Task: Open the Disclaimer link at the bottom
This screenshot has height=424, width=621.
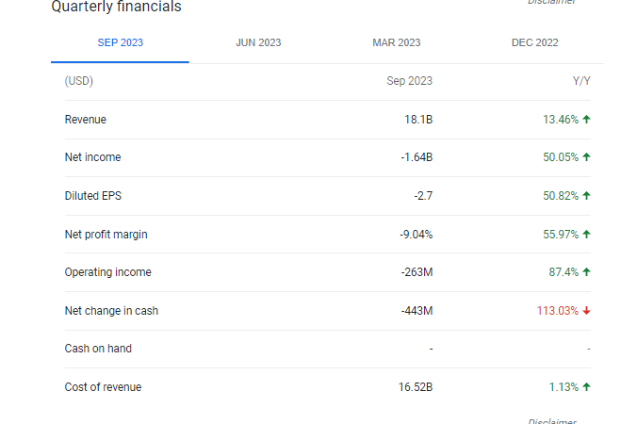Action: click(552, 420)
